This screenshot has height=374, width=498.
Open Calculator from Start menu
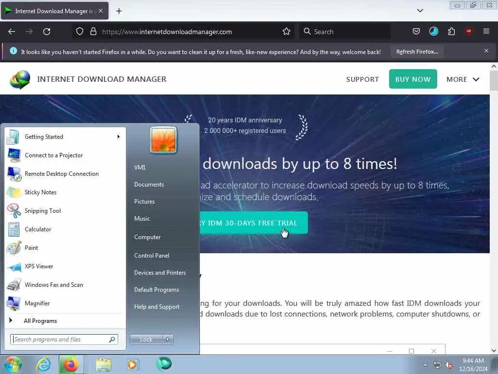(x=65, y=229)
